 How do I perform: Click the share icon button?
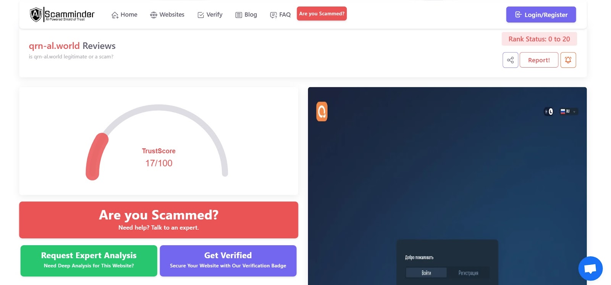[x=510, y=60]
